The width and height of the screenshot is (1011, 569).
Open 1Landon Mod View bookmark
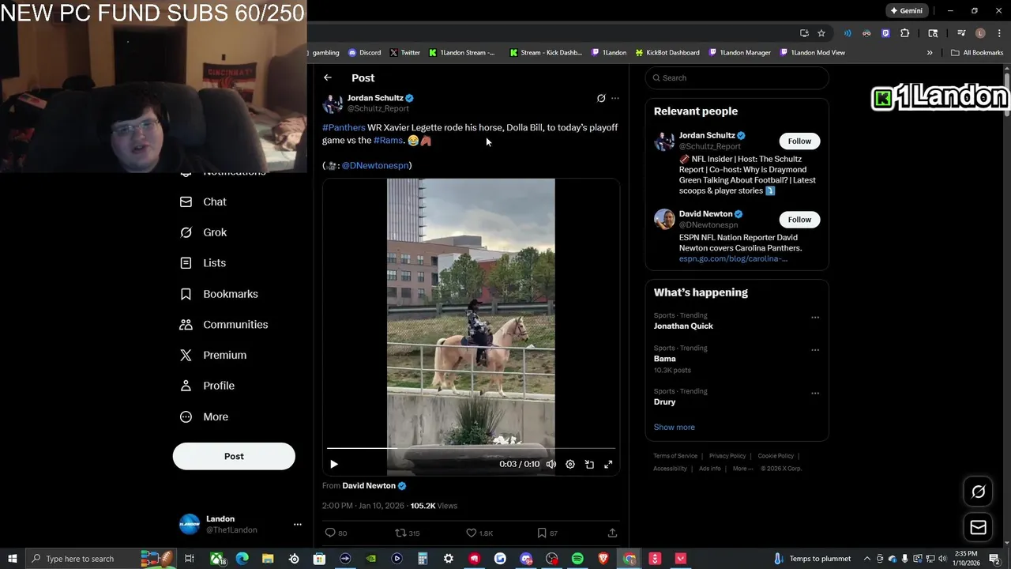click(x=812, y=53)
